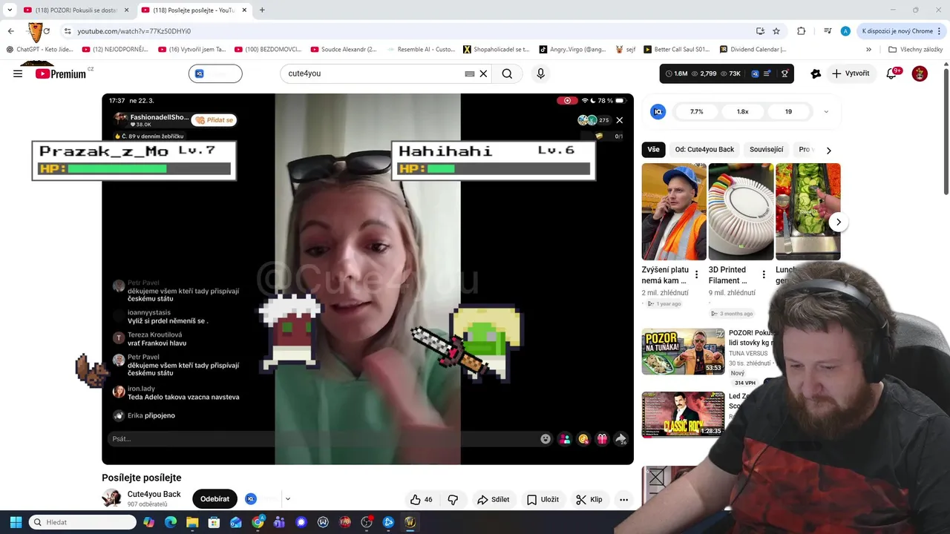Click the round vidIQ logo in score panel
This screenshot has height=534, width=950.
point(658,111)
